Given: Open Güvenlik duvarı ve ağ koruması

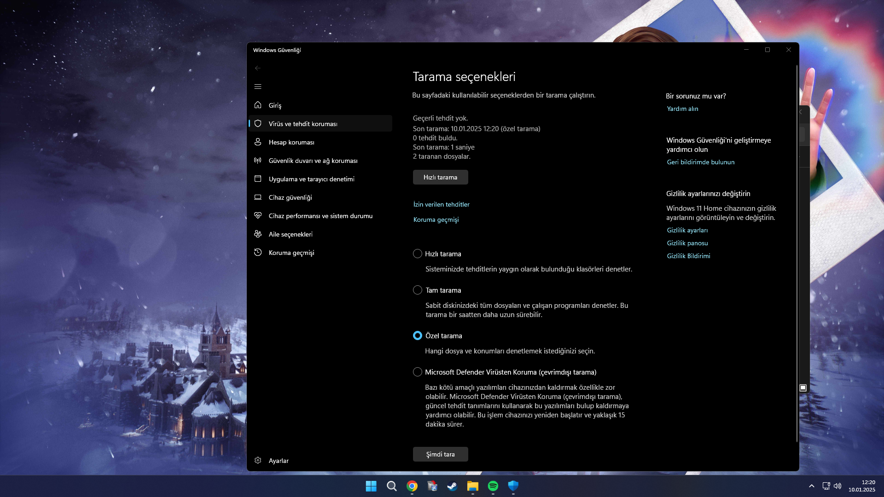Looking at the screenshot, I should 313,161.
